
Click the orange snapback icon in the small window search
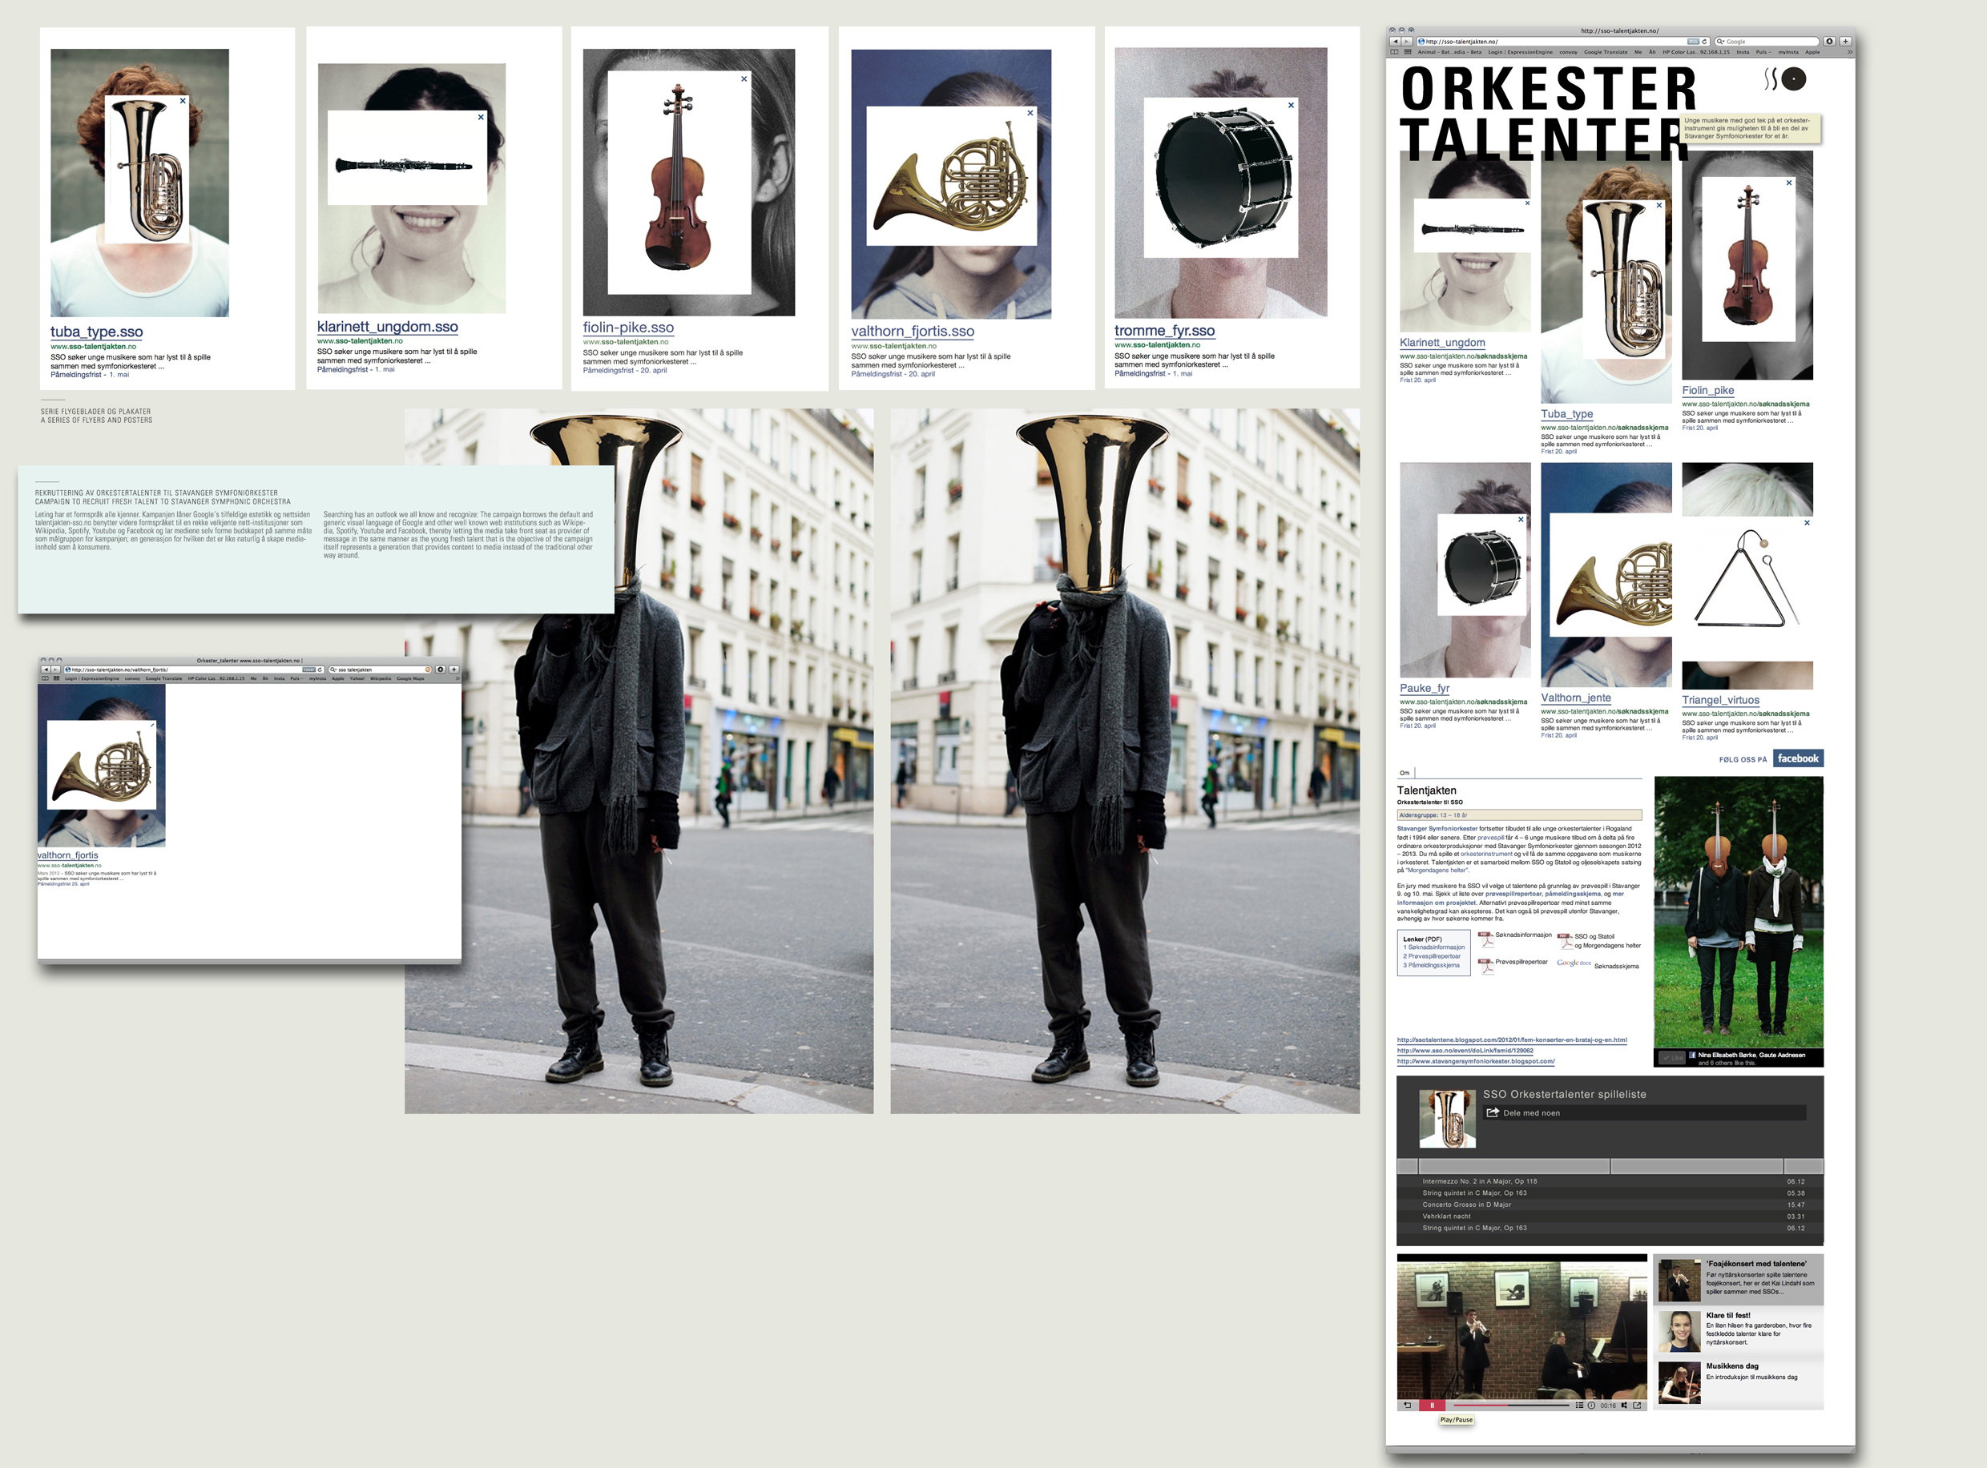point(428,670)
